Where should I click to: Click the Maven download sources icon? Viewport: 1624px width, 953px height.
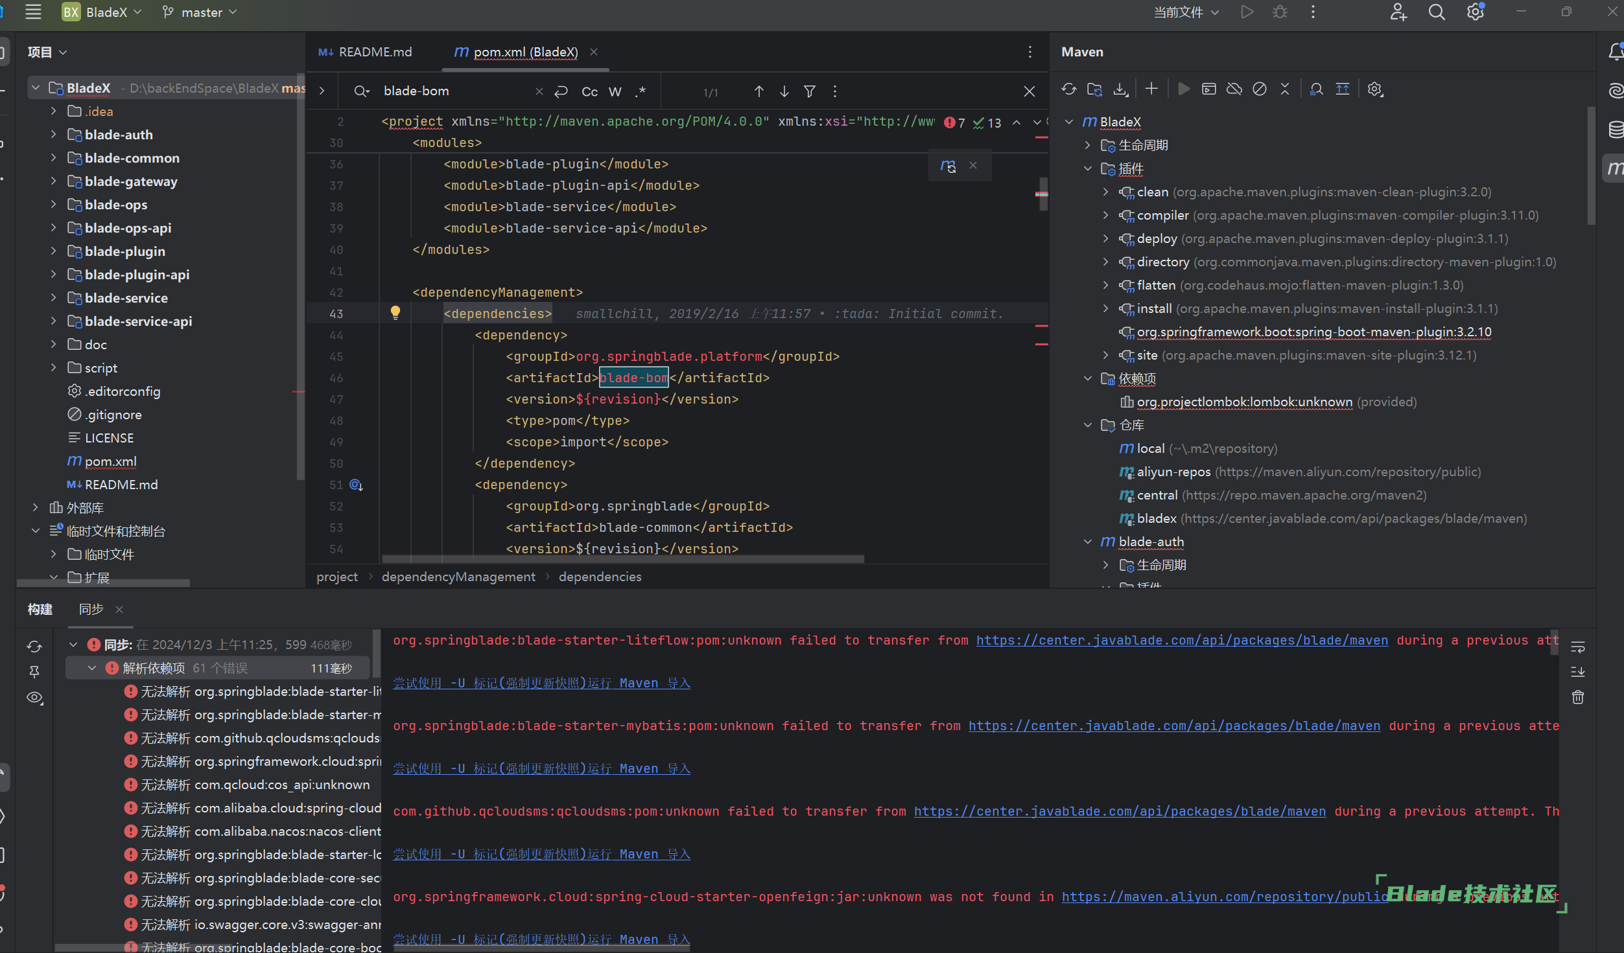tap(1120, 89)
